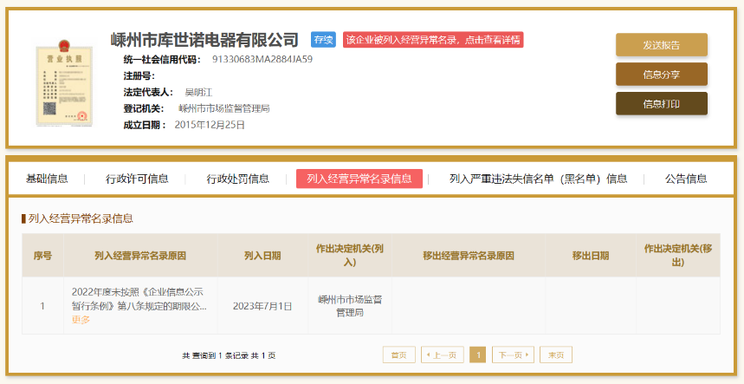Image resolution: width=744 pixels, height=384 pixels.
Task: Click the 下一页 next page button
Action: click(x=513, y=355)
